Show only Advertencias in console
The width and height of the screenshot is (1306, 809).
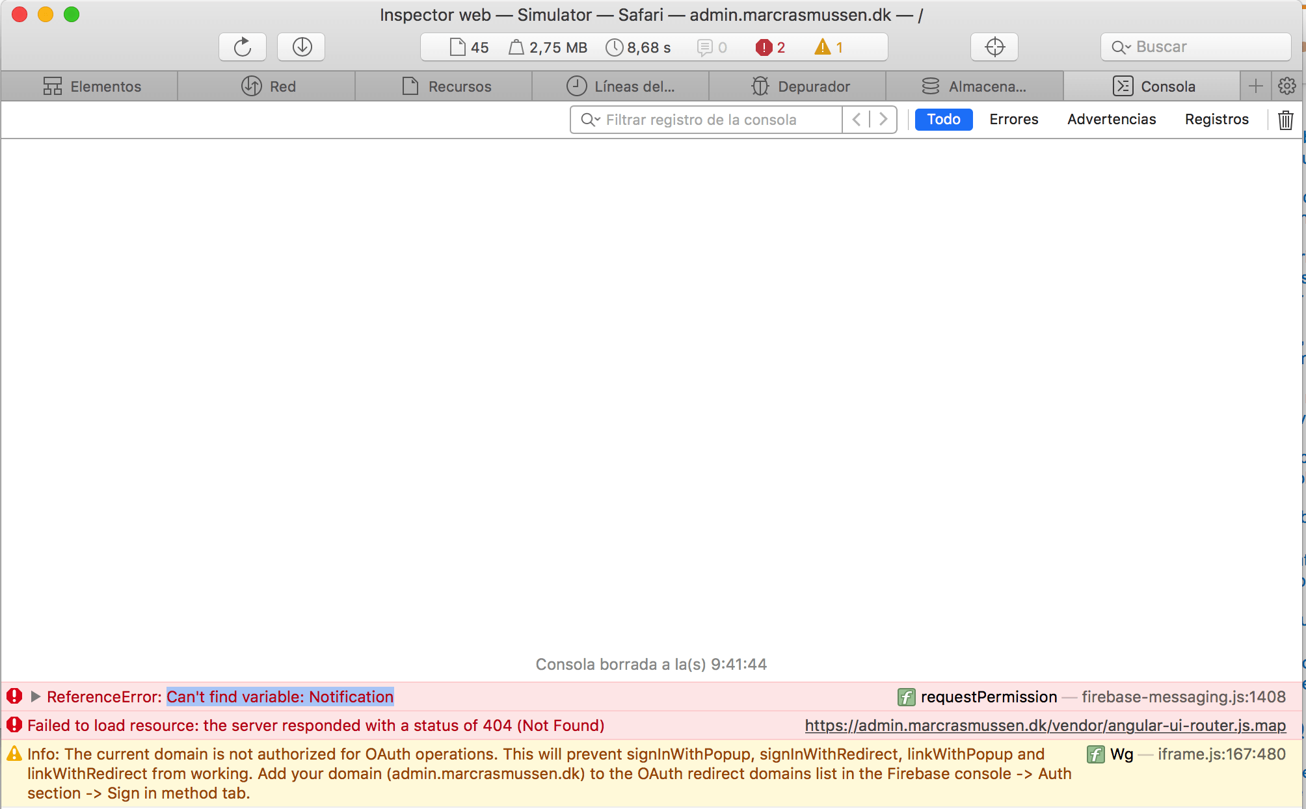click(x=1112, y=120)
